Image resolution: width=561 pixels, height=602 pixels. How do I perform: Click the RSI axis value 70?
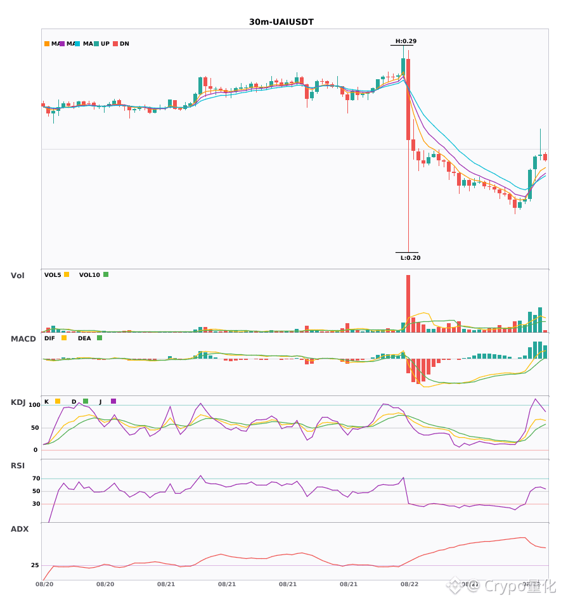click(36, 478)
